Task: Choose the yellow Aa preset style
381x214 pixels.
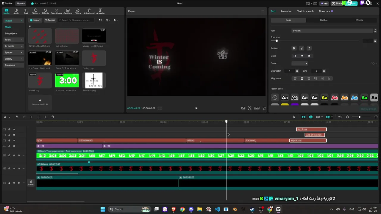Action: 324,97
